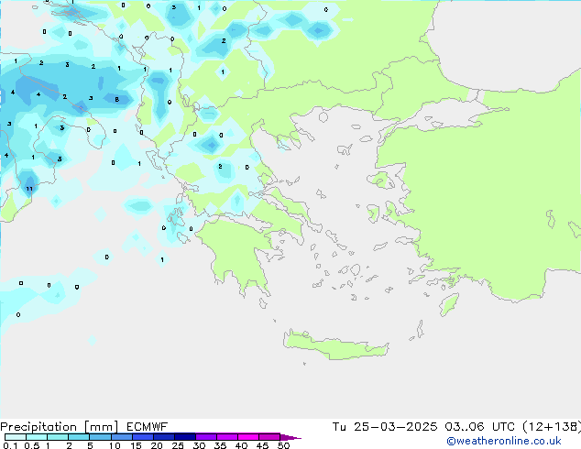Click the '10' legend scale label
The height and width of the screenshot is (449, 581).
pos(115,445)
